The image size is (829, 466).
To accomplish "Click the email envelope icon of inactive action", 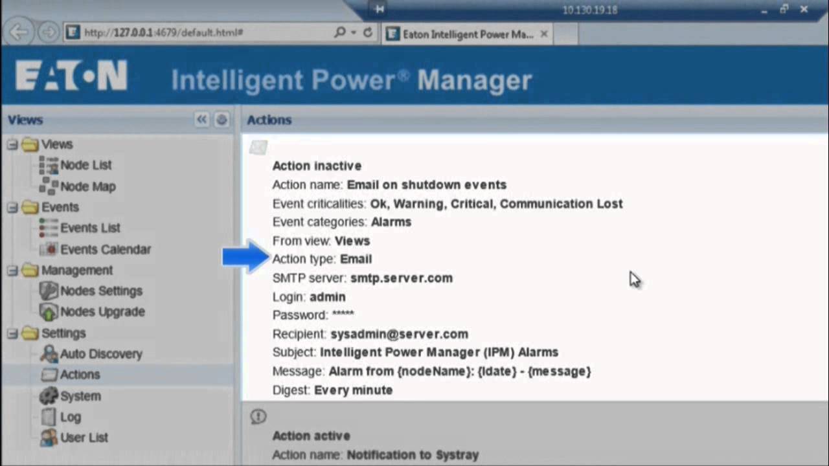I will [258, 148].
